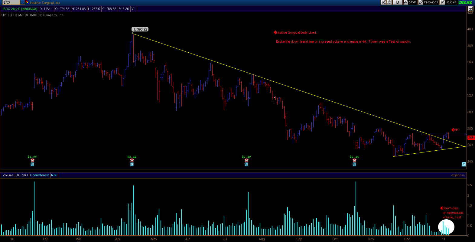This screenshot has width=475, height=242.
Task: Click the ISRG 20 y D [NASDAQ] label
Action: (20, 9)
